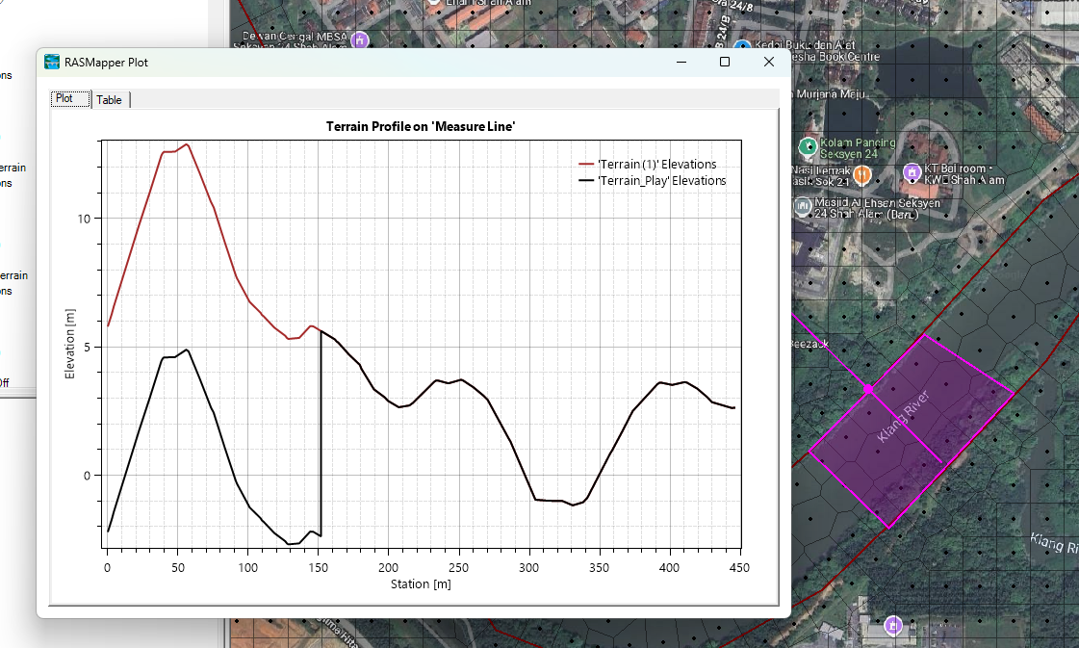This screenshot has width=1079, height=648.
Task: Click the Dewan Cengal MBSA purple marker
Action: click(360, 40)
